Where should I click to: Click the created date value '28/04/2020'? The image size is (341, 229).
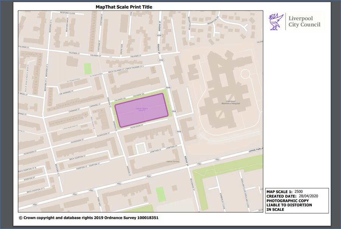[x=308, y=196]
